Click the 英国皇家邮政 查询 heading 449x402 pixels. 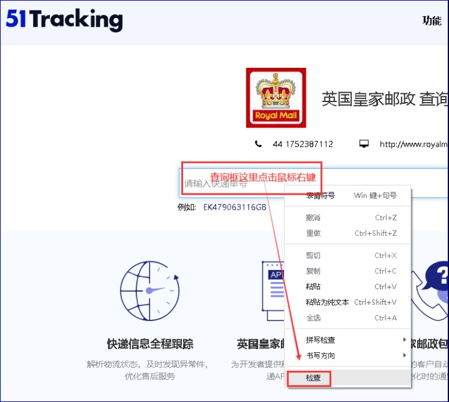(385, 99)
